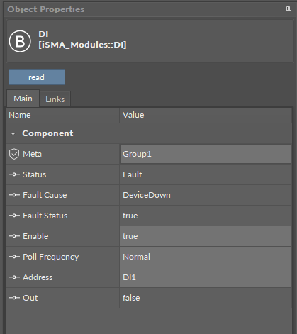
Task: Select the Fault Status row
Action: tap(149, 216)
